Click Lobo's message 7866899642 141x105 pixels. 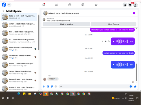53,79
